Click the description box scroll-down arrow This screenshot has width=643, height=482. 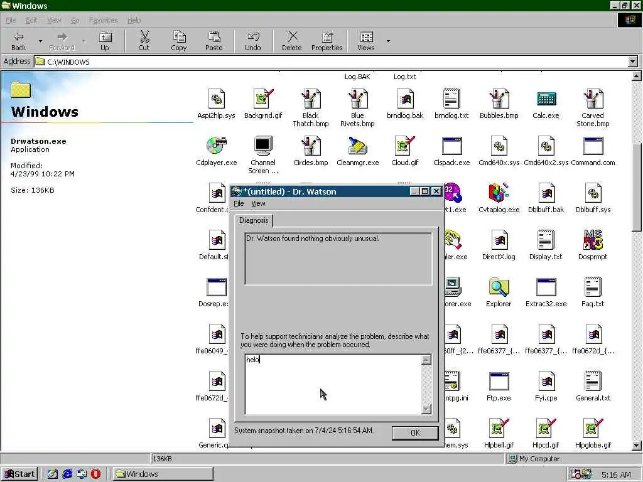coord(426,409)
